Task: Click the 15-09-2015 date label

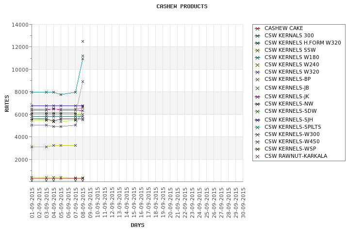Action: (x=134, y=203)
